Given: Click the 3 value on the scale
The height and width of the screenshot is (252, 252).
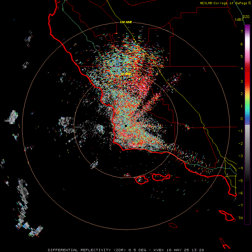Looking at the screenshot, I should coord(242,81).
